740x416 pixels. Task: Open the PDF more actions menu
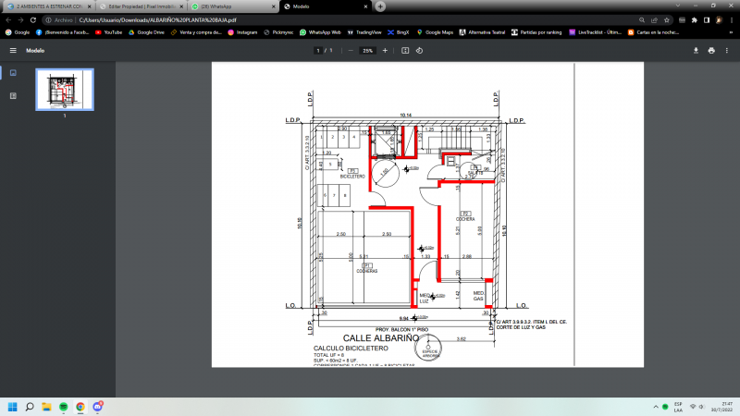[726, 51]
